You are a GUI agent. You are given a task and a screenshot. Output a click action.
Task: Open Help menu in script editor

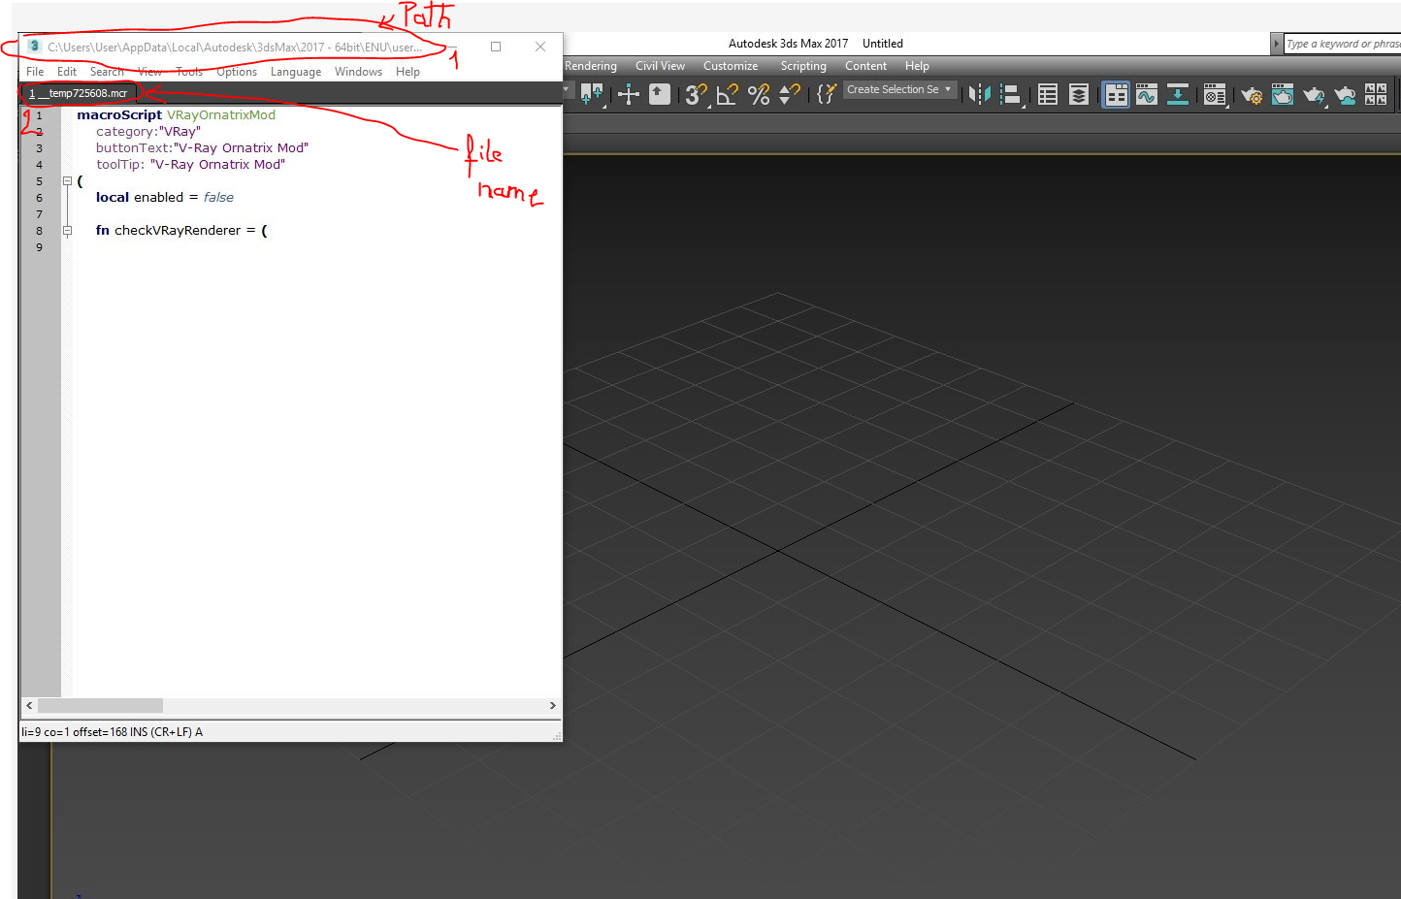[x=407, y=72]
